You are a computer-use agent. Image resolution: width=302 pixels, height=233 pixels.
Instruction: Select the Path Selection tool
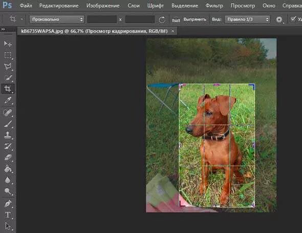point(8,226)
